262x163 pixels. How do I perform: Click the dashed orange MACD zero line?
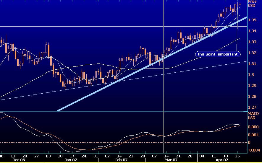124,143
